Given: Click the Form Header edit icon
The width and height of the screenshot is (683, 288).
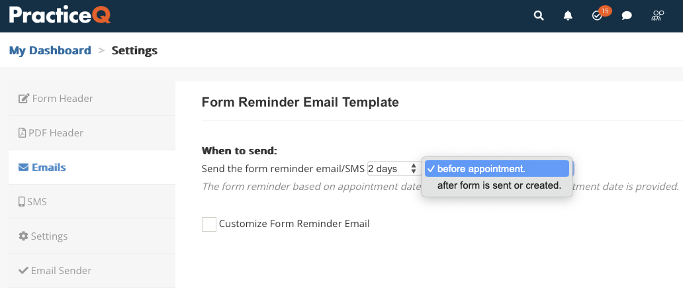Looking at the screenshot, I should [x=24, y=99].
